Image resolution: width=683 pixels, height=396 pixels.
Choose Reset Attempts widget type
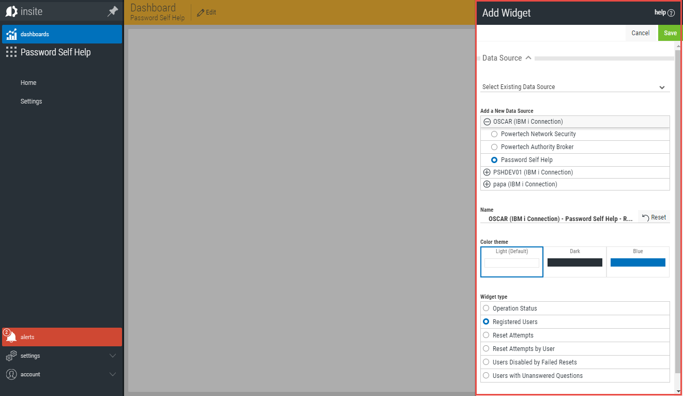point(486,335)
